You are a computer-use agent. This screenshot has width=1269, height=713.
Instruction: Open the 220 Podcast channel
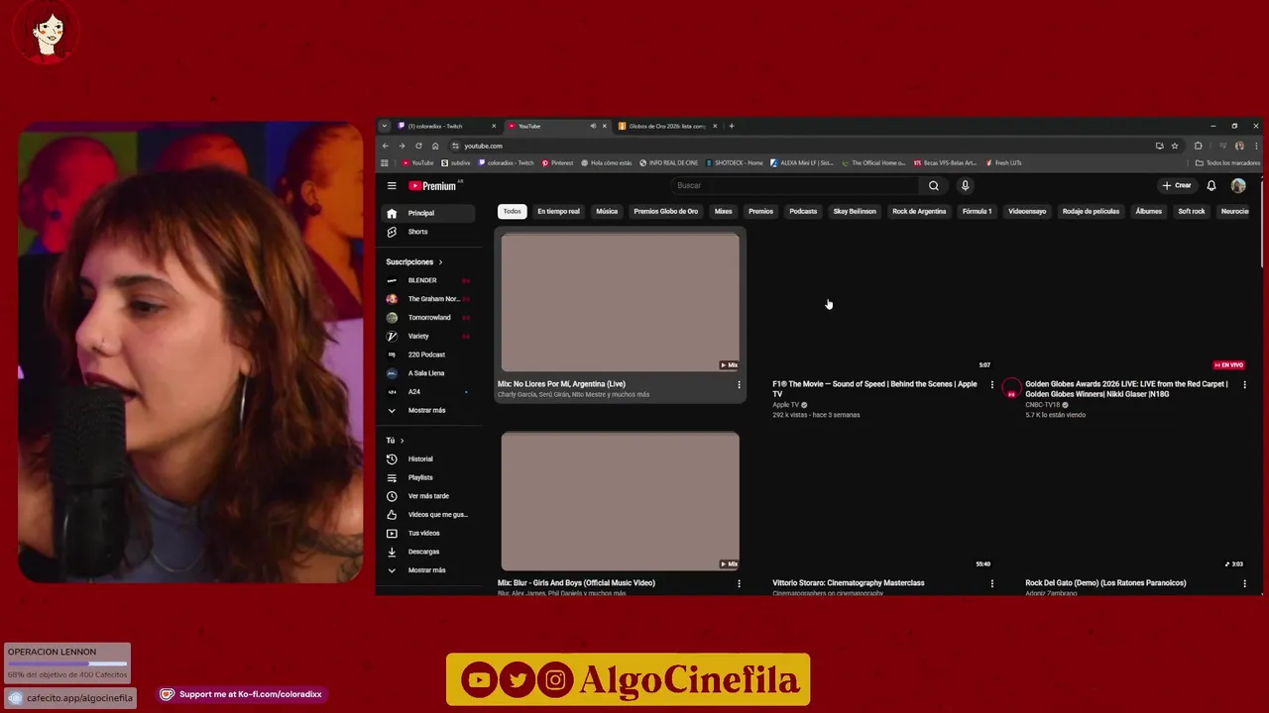coord(428,355)
